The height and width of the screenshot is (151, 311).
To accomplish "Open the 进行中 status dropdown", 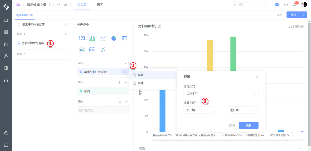I will [x=243, y=110].
